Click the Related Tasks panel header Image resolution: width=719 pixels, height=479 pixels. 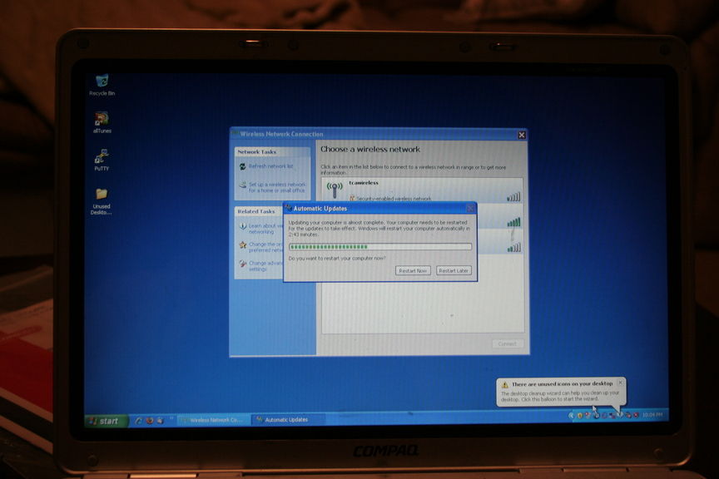coord(259,211)
